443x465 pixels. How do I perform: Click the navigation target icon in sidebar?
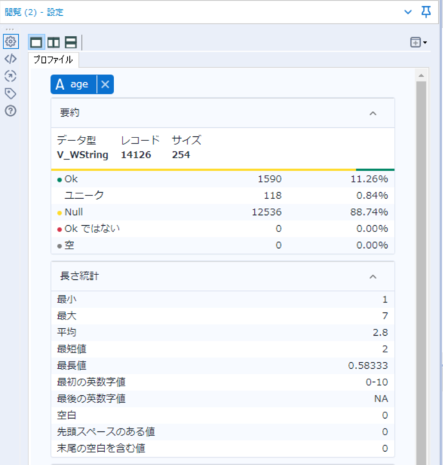(x=10, y=76)
